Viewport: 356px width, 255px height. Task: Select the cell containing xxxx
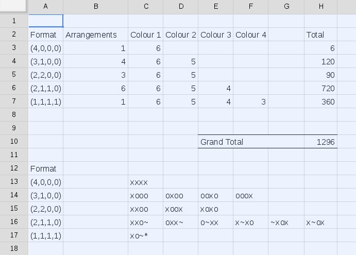[x=145, y=182]
